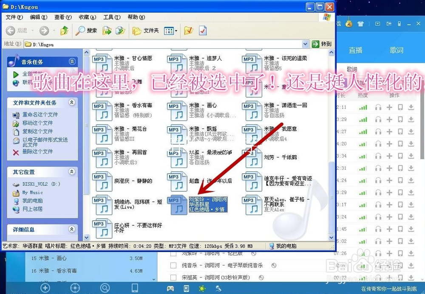Open DISK1_VOL2 (D:) location
This screenshot has width=425, height=294.
41,184
